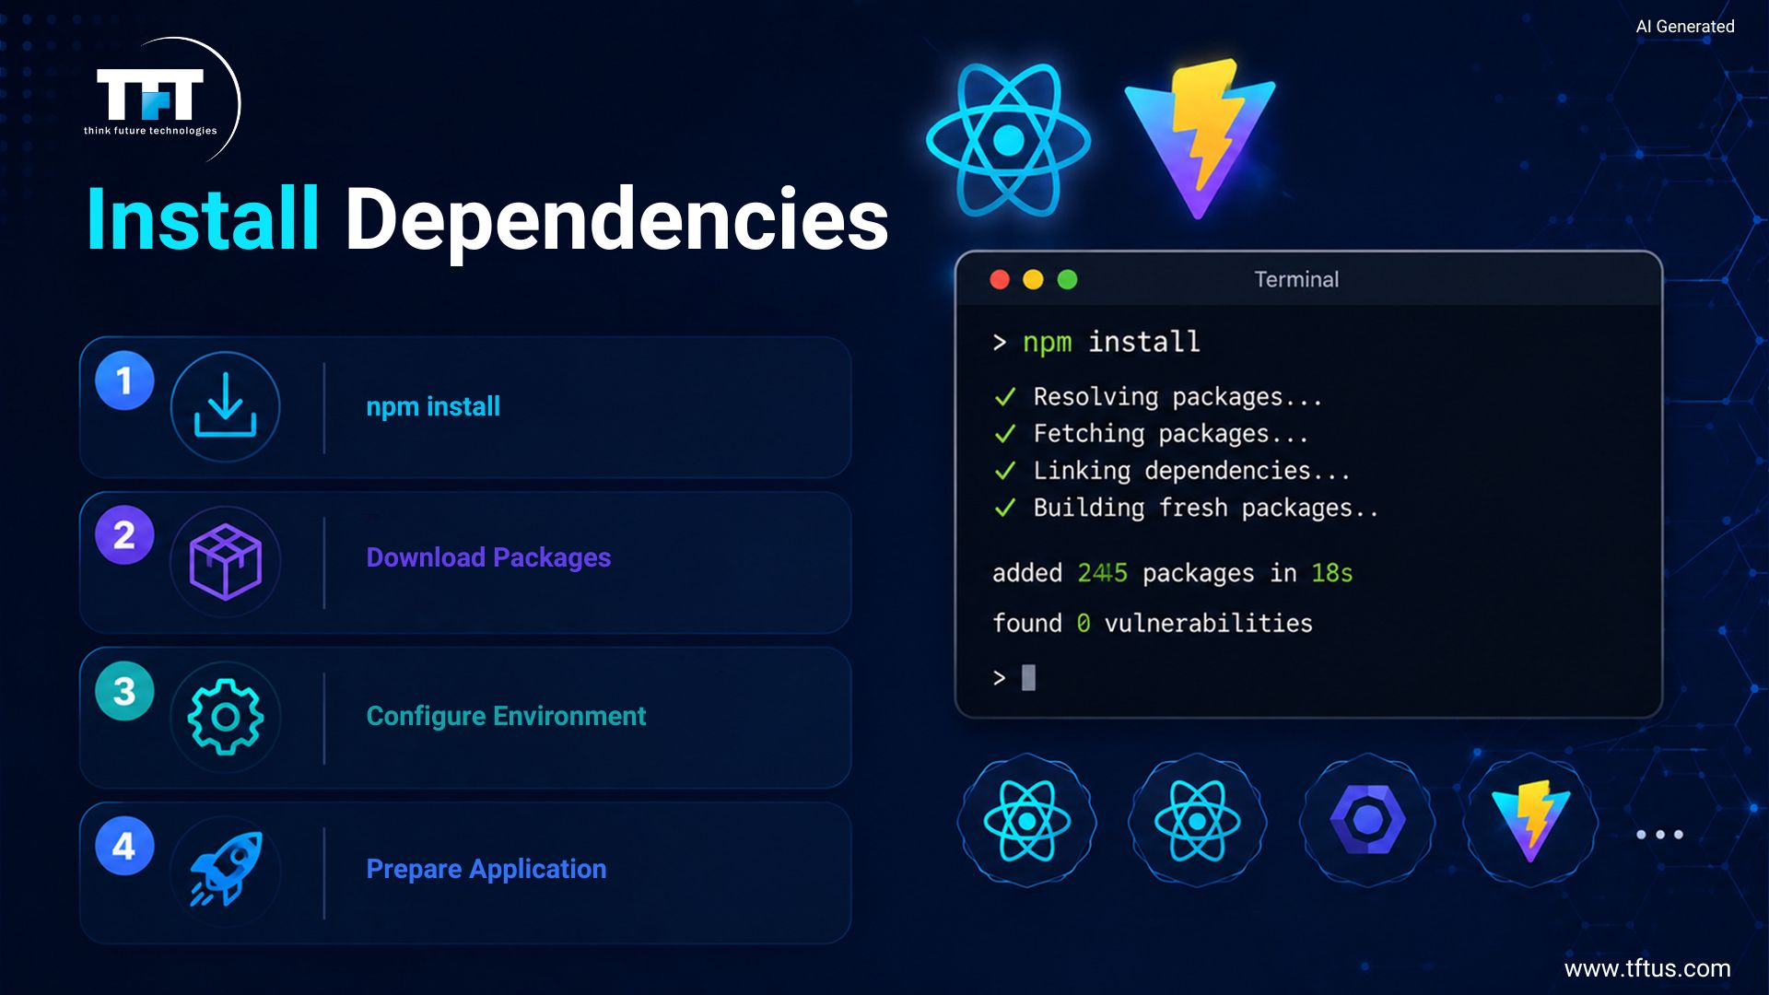Screen dimensions: 1769x995
Task: Open the www.tftus.com link
Action: [1647, 968]
